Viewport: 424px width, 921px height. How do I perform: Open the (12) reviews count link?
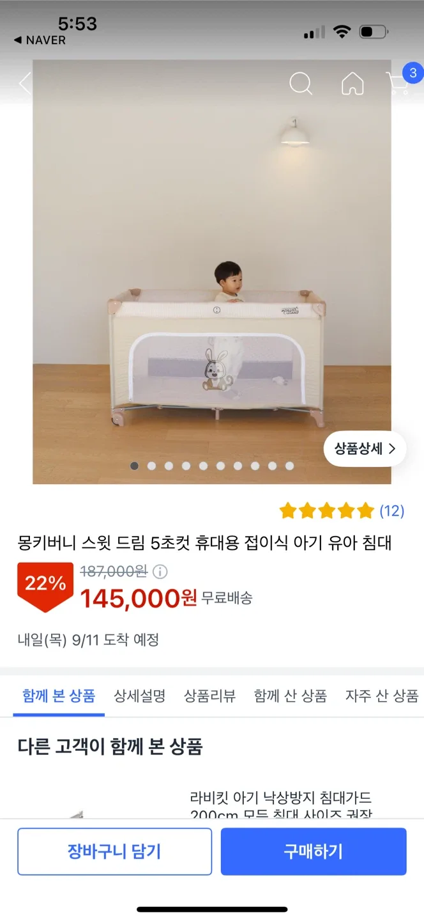click(x=391, y=510)
